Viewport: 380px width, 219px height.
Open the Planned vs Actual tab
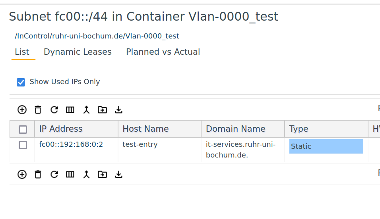click(x=163, y=52)
